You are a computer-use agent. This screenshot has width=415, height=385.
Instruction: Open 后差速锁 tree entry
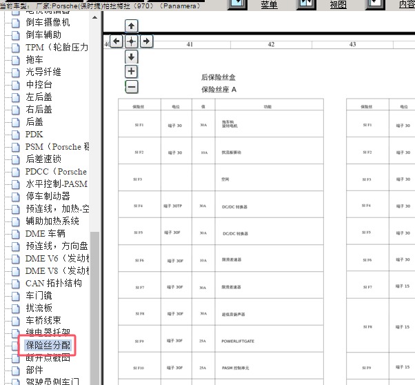click(43, 159)
